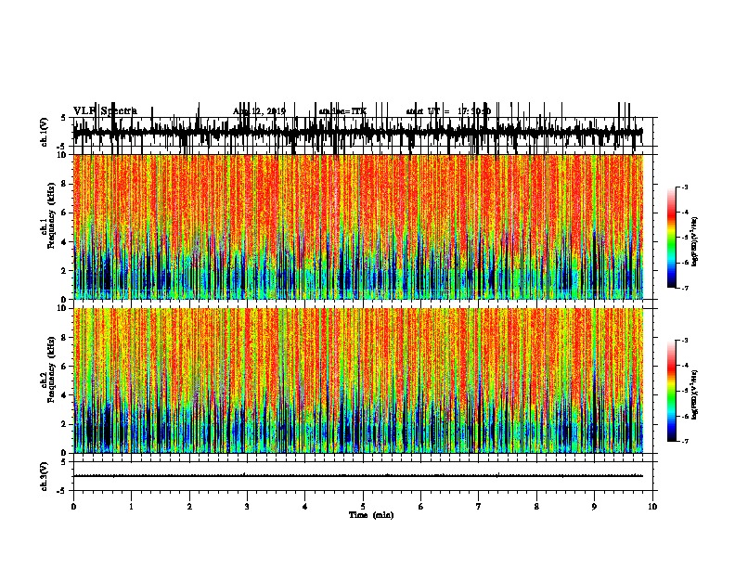Click the "VLF Spectra" plot title
The image size is (735, 568).
[x=105, y=110]
